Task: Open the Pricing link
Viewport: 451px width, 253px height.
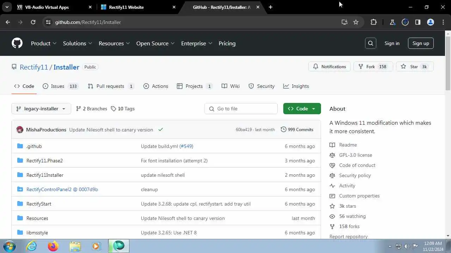Action: [227, 43]
